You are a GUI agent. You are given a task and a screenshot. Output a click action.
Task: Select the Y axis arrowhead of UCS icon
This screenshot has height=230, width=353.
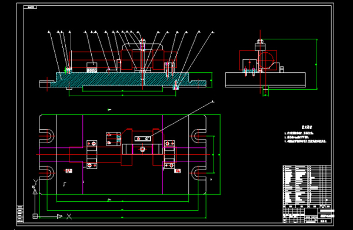coord(35,191)
